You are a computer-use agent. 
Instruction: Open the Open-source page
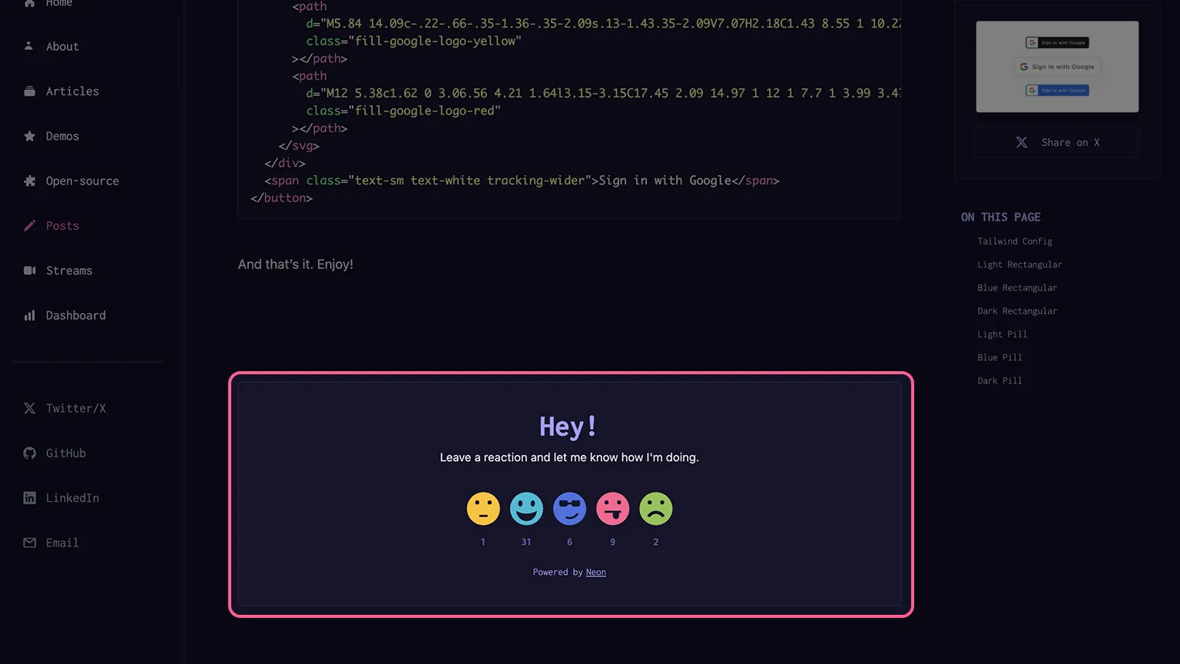81,181
